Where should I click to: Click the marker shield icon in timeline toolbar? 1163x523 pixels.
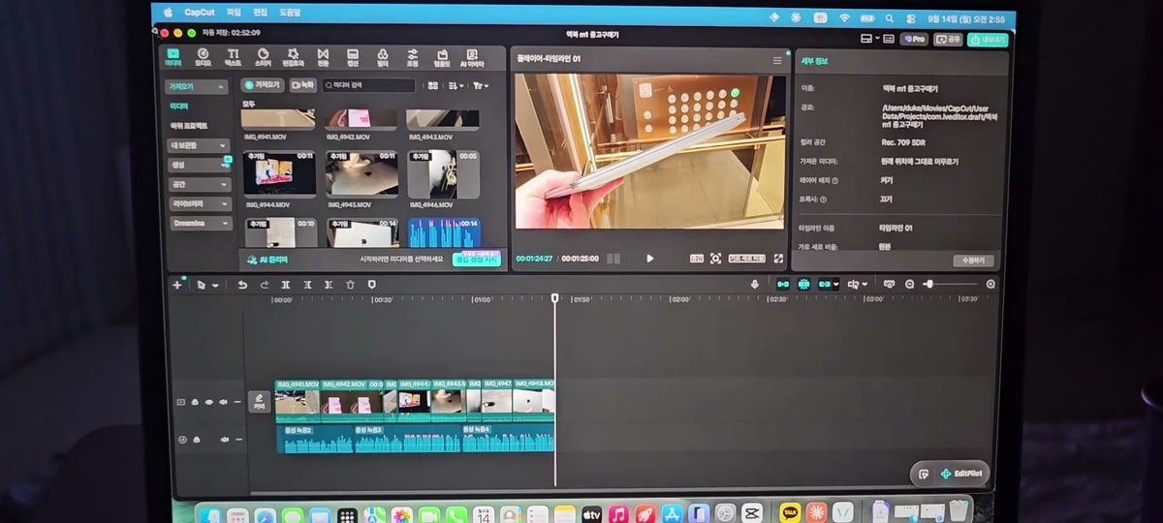point(371,285)
